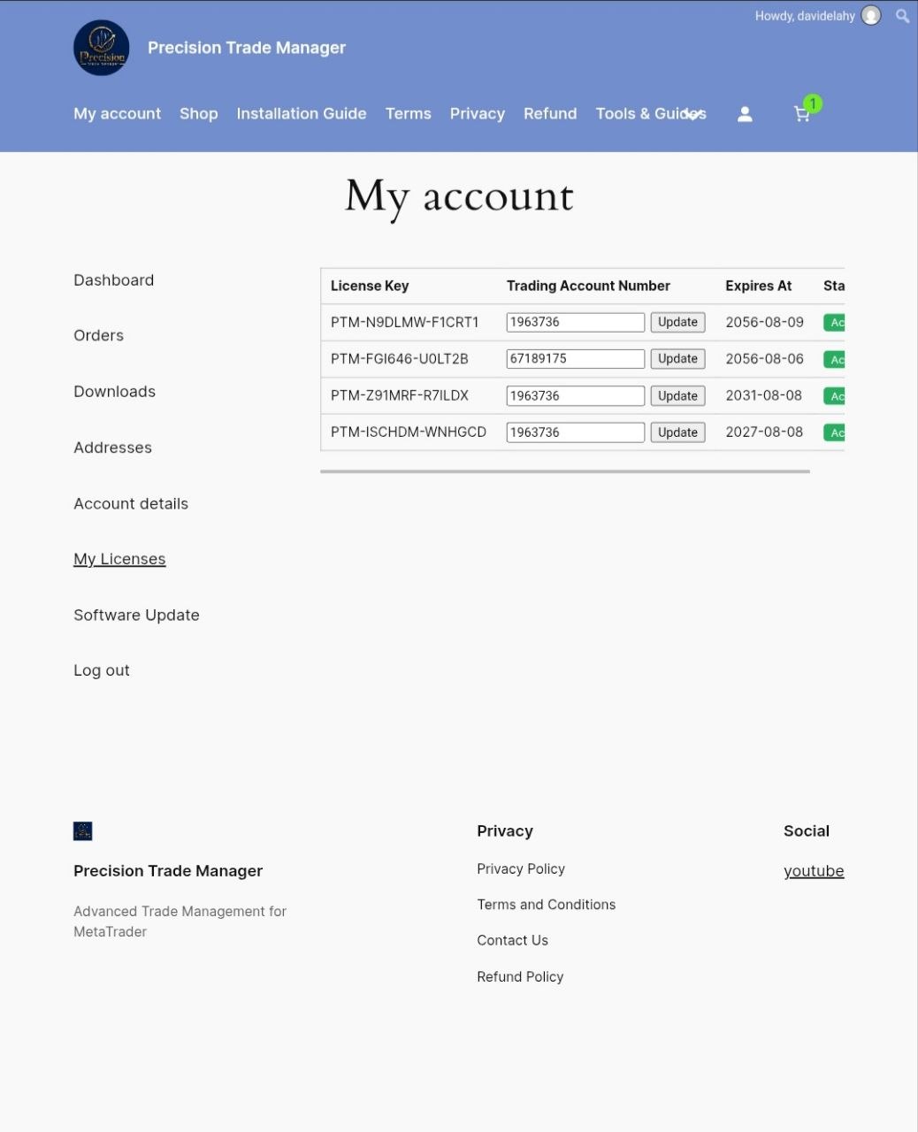Click footer Precision Trade Manager title
Image resolution: width=918 pixels, height=1132 pixels.
coord(168,870)
